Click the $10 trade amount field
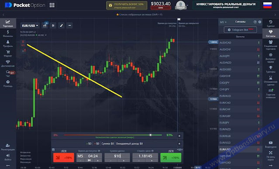Screen dimensions: 279x169 [117, 156]
